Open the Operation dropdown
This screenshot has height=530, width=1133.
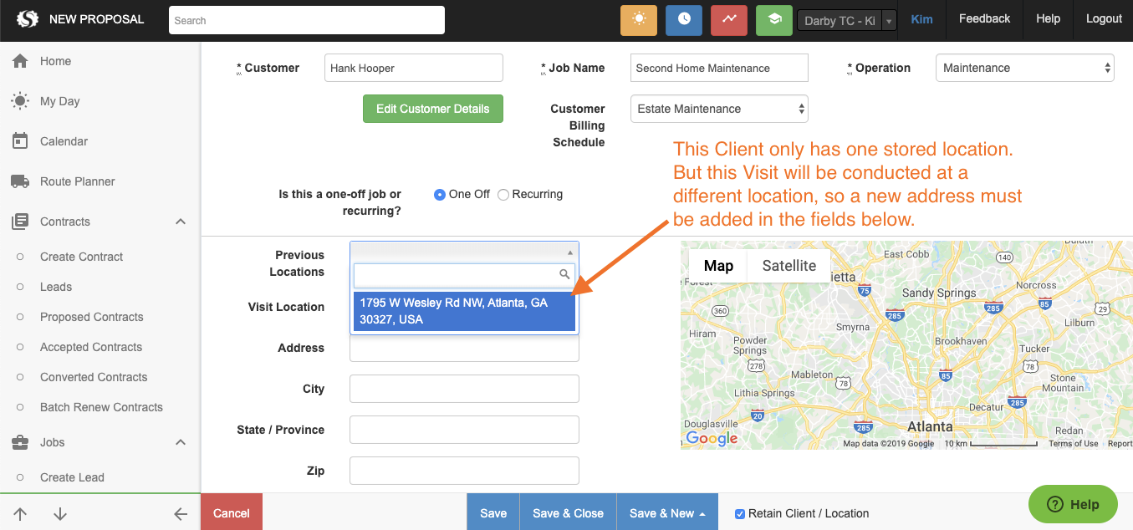coord(1024,67)
